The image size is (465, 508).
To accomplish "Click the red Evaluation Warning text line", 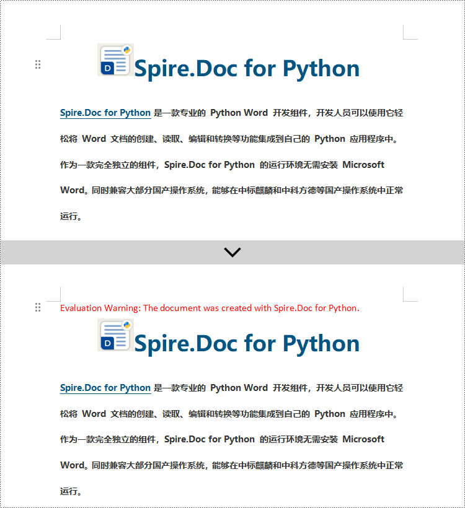I will pos(210,308).
